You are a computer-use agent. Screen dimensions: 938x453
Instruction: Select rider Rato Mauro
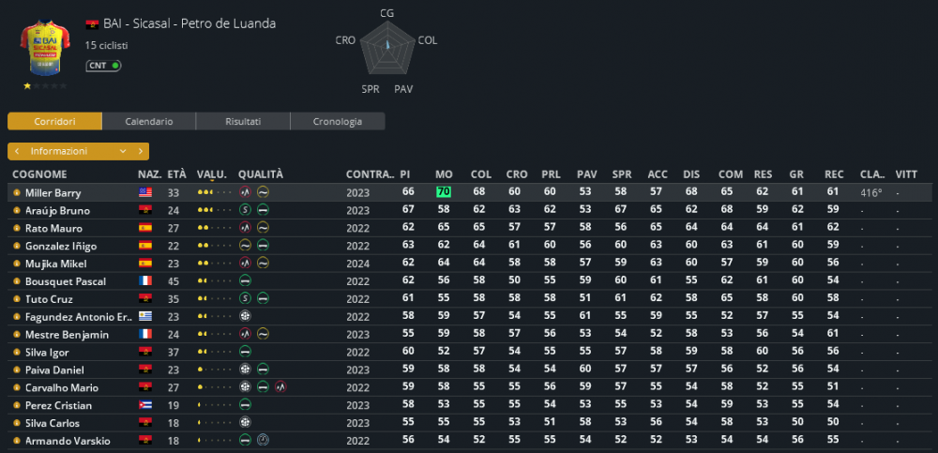(53, 228)
